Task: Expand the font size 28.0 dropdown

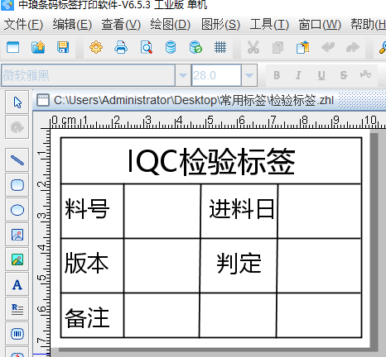Action: click(249, 75)
